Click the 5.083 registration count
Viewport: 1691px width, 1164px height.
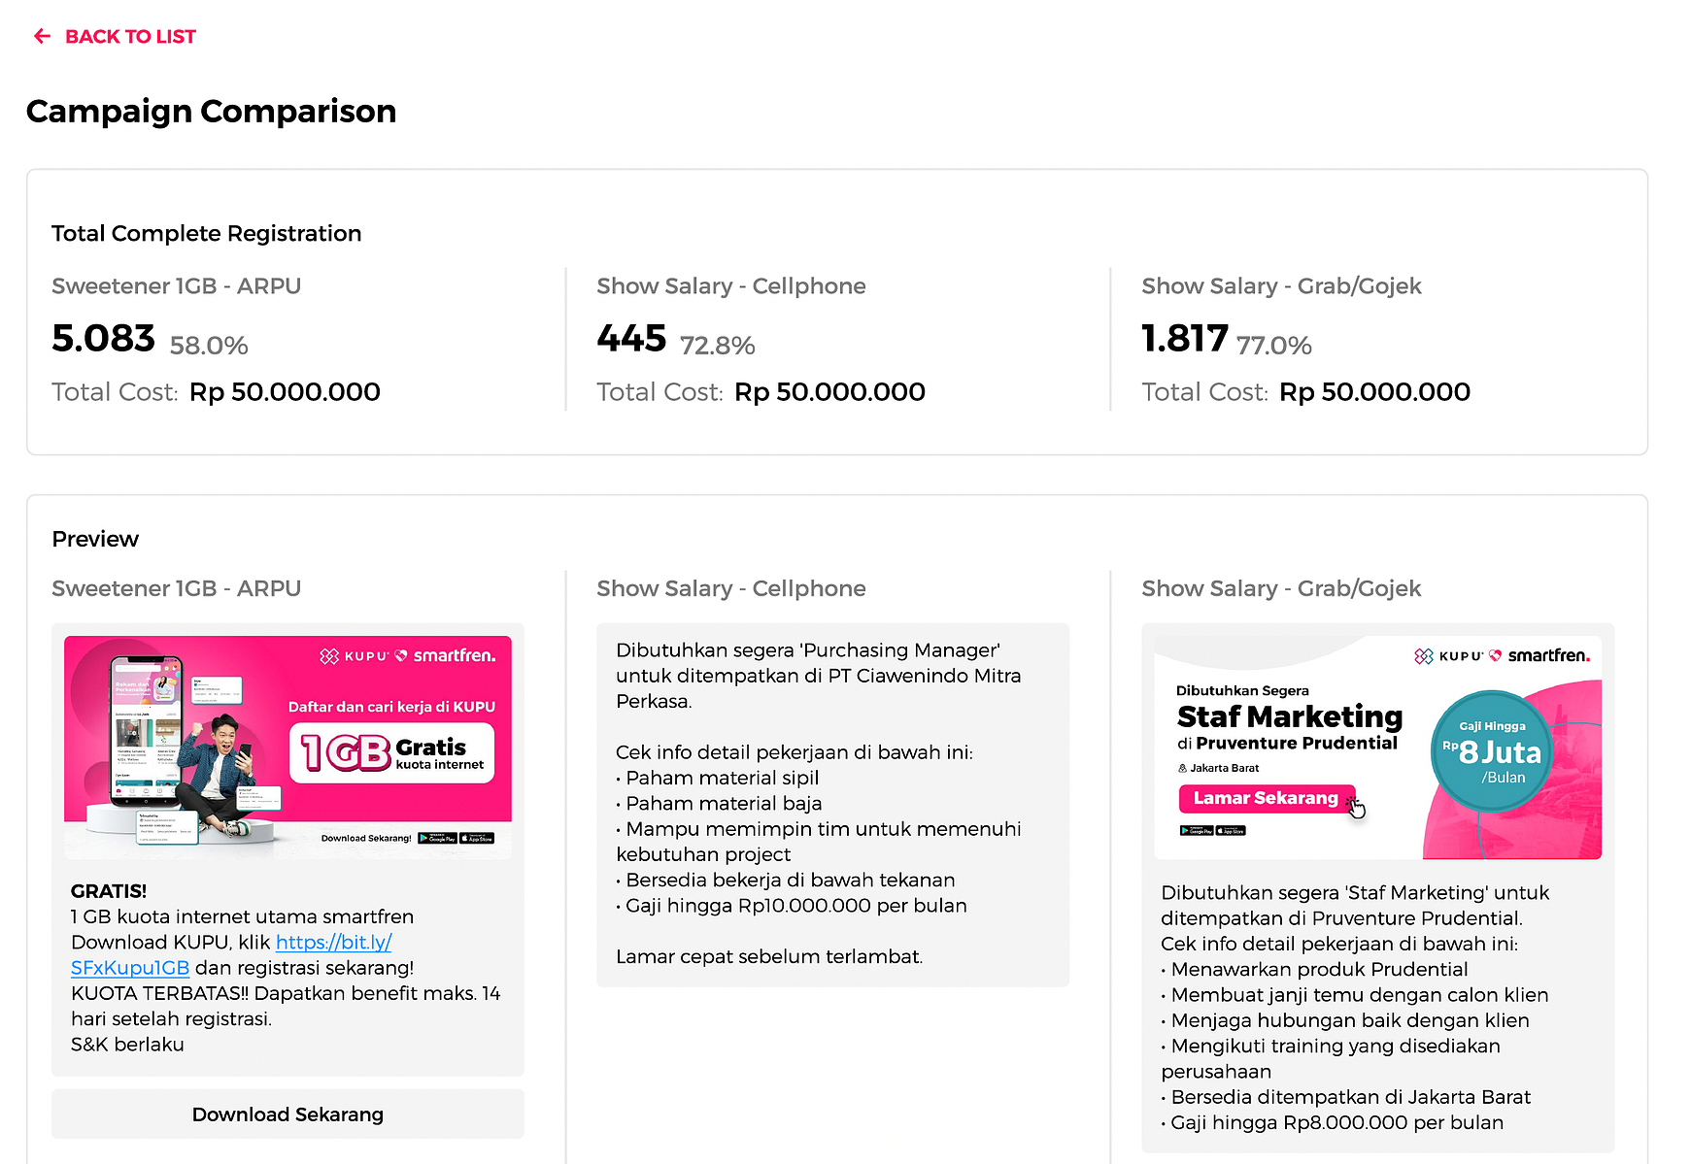point(103,339)
